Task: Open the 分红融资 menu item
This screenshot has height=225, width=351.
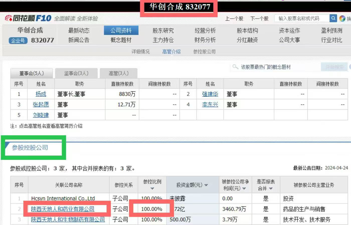Action: pyautogui.click(x=247, y=40)
